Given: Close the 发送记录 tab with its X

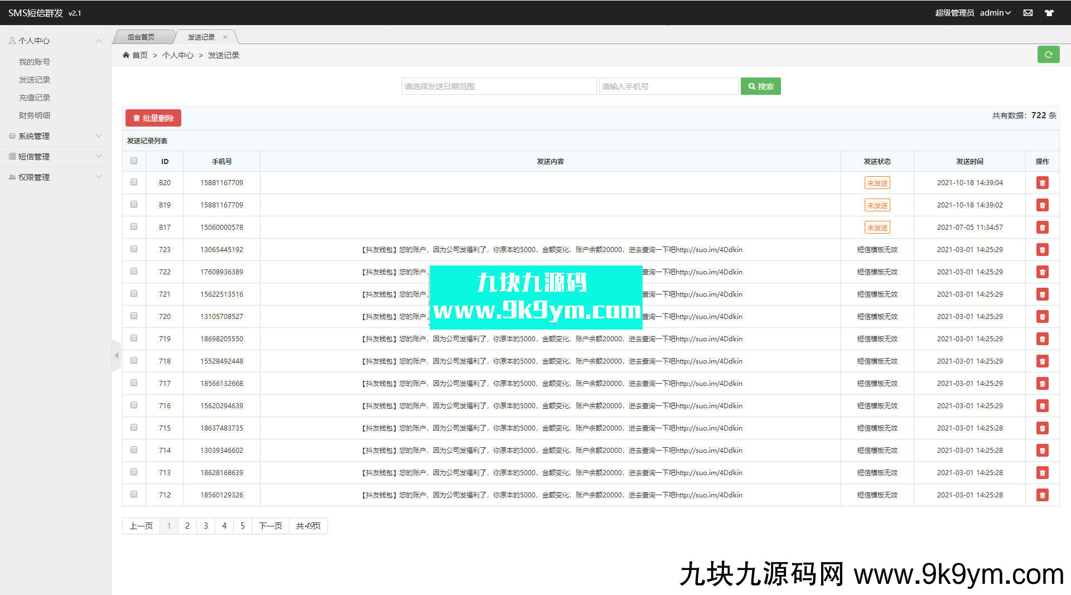Looking at the screenshot, I should (225, 37).
